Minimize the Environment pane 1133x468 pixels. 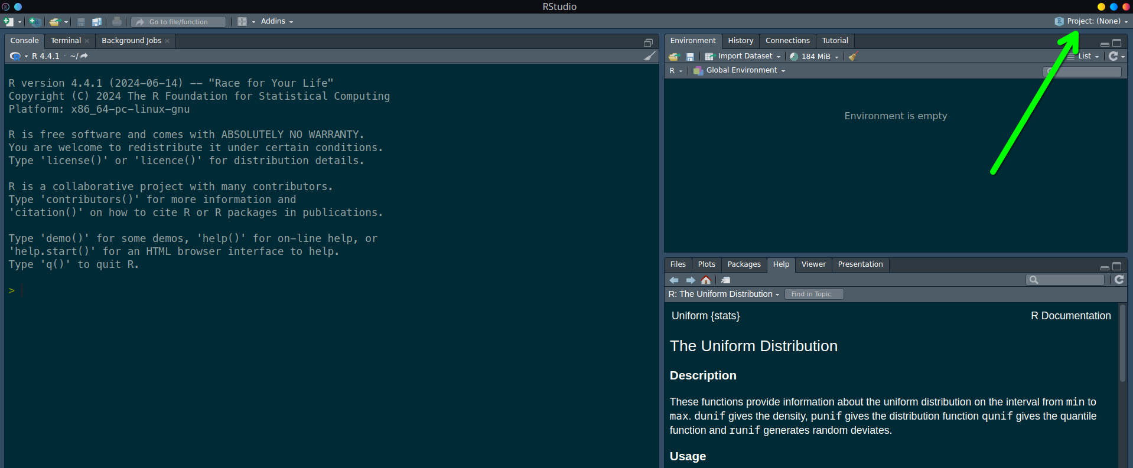[1105, 44]
